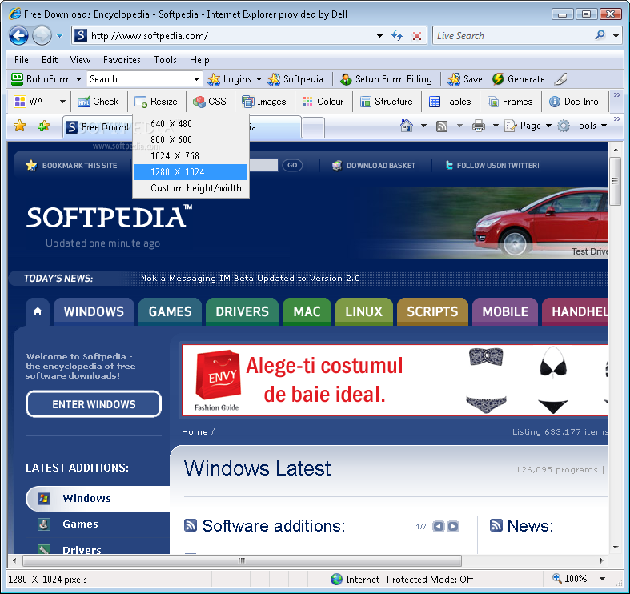Open the File menu
630x594 pixels.
tap(22, 60)
